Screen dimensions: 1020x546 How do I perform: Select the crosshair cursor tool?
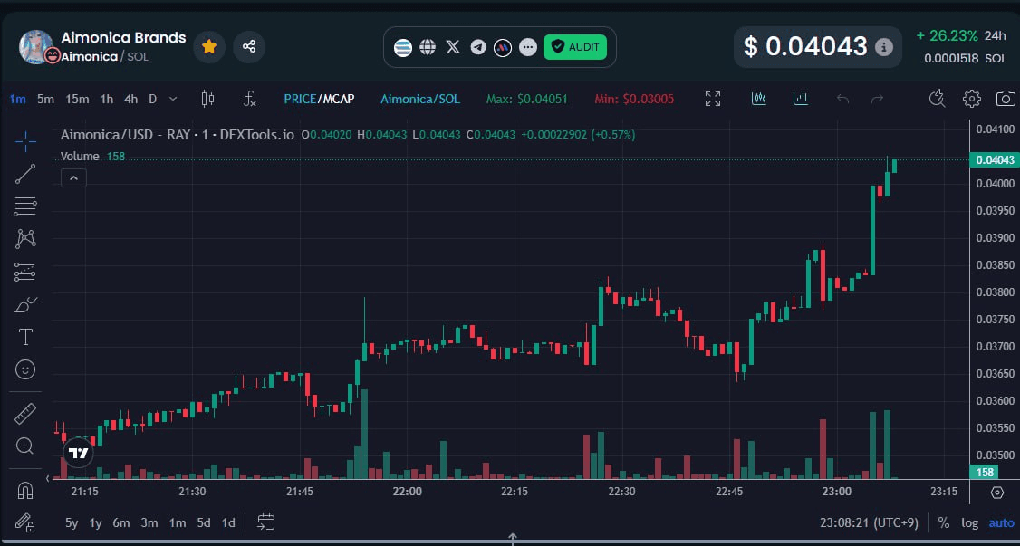[25, 141]
